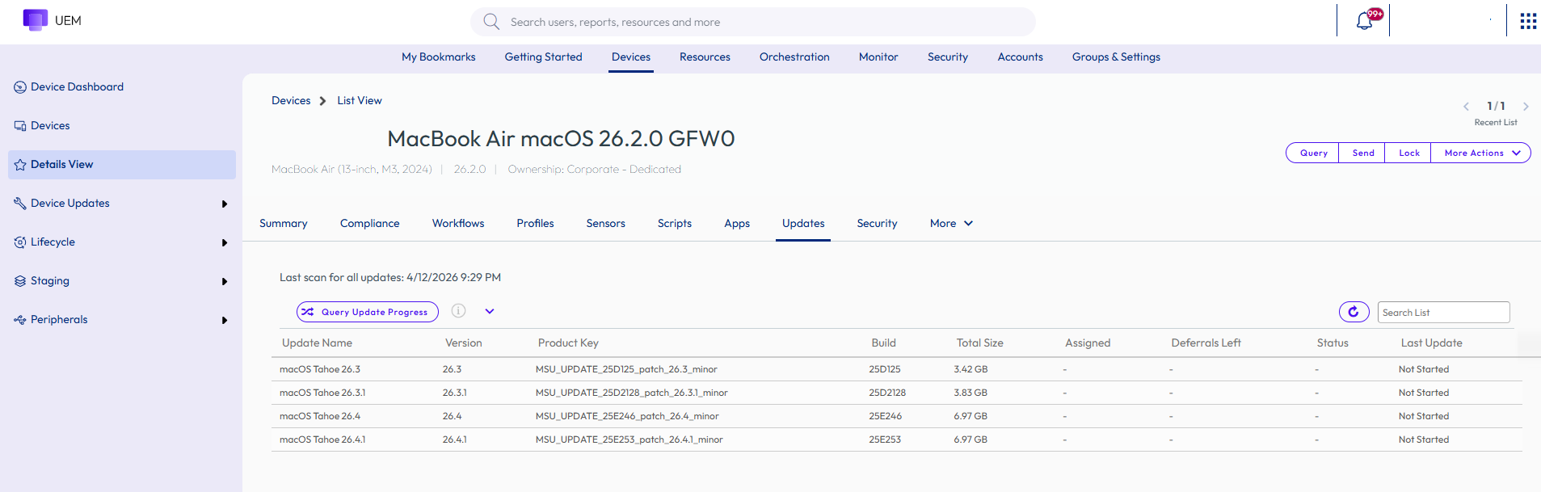
Task: Click the Query button
Action: pos(1313,153)
